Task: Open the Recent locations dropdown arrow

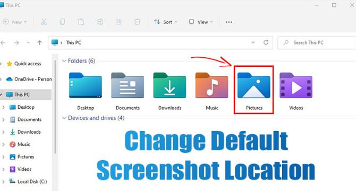Action: click(28, 42)
